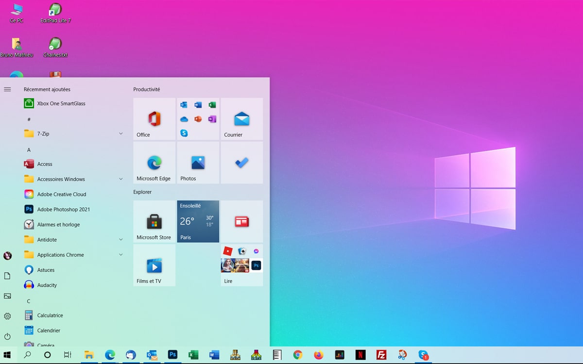This screenshot has width=583, height=364.
Task: Open the red News tile
Action: [241, 221]
